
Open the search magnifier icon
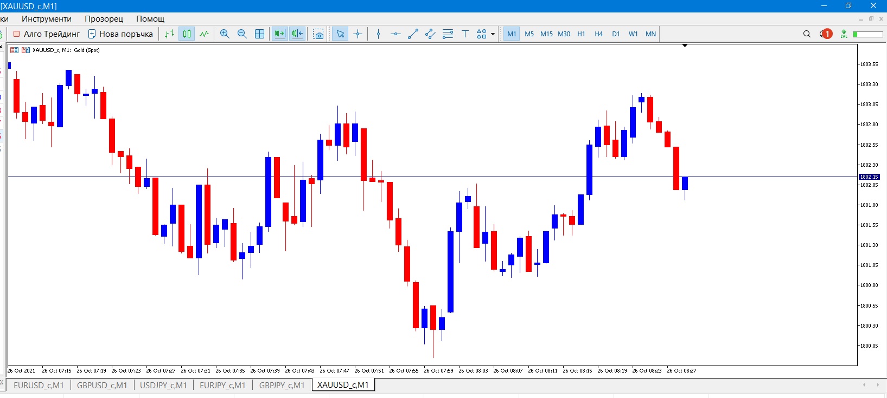pyautogui.click(x=807, y=34)
